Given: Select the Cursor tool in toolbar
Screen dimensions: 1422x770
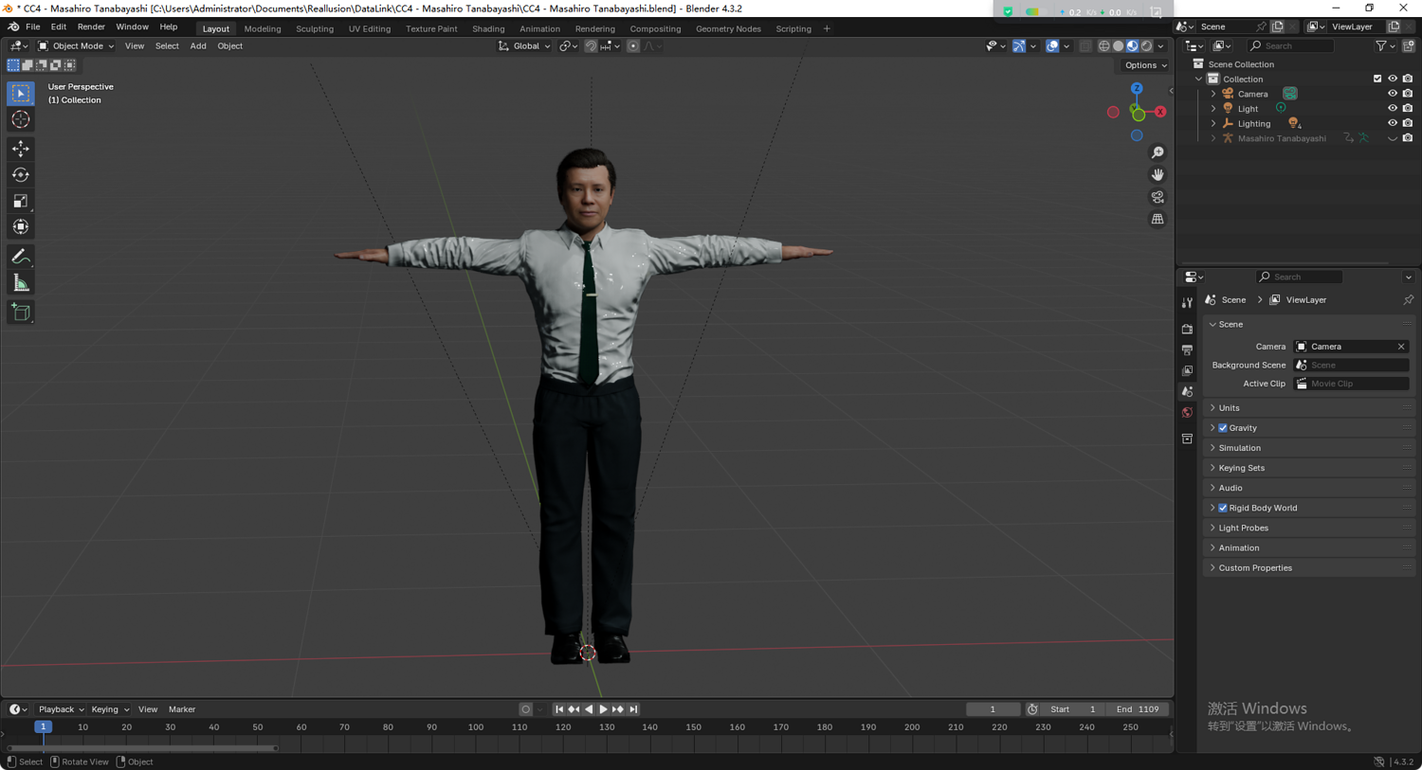Looking at the screenshot, I should point(21,120).
